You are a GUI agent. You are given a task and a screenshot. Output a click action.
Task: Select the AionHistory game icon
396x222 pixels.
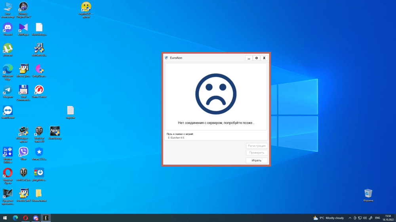[55, 131]
